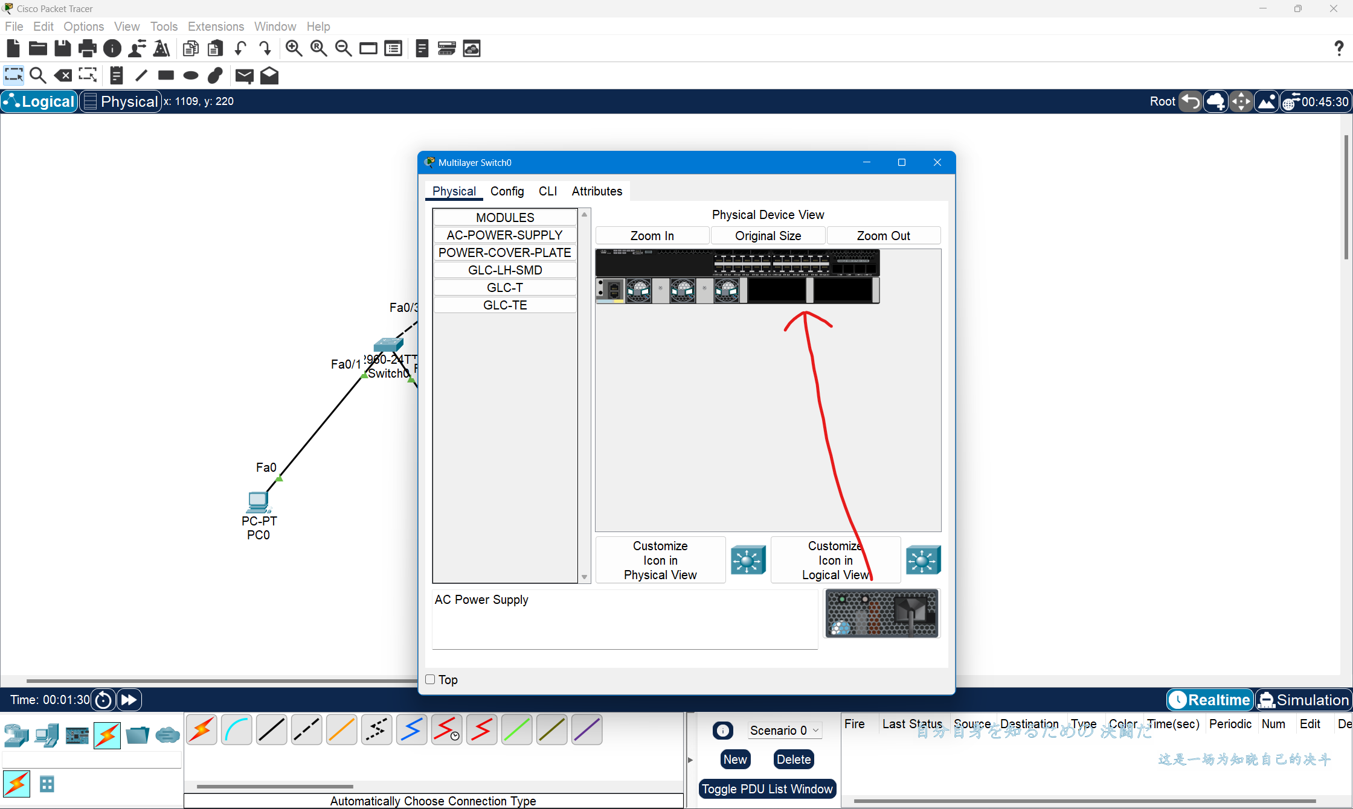Select Copper Cross-Over dashed cable icon
This screenshot has height=809, width=1353.
(x=307, y=730)
